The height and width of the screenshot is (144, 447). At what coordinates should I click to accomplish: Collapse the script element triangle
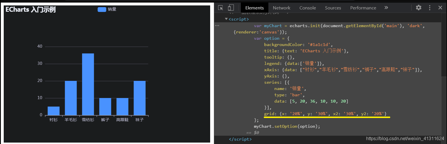tap(226, 19)
